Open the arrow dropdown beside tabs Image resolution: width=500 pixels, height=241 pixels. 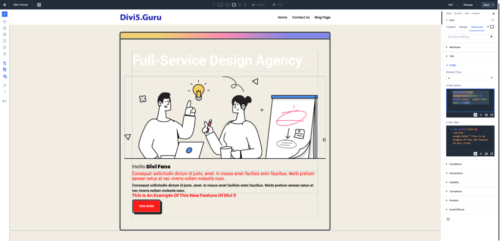pyautogui.click(x=488, y=27)
